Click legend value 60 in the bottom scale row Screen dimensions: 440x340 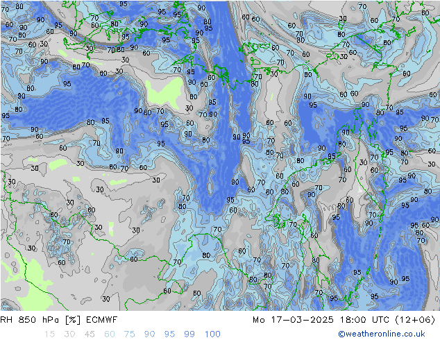tap(110, 334)
